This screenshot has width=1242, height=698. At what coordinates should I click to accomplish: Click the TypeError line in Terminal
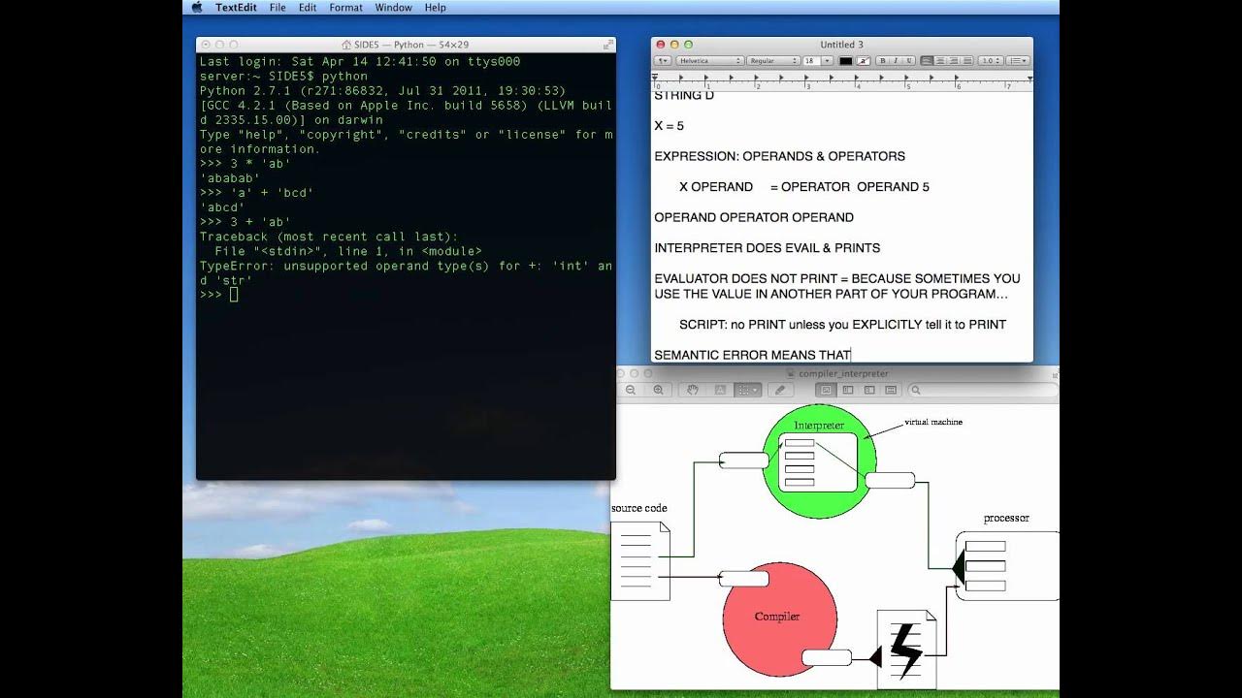click(406, 273)
